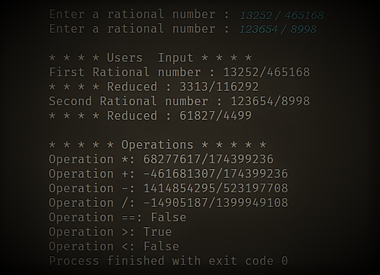Image resolution: width=380 pixels, height=275 pixels.
Task: Click the 'Operation ==: False' line
Action: pos(118,218)
